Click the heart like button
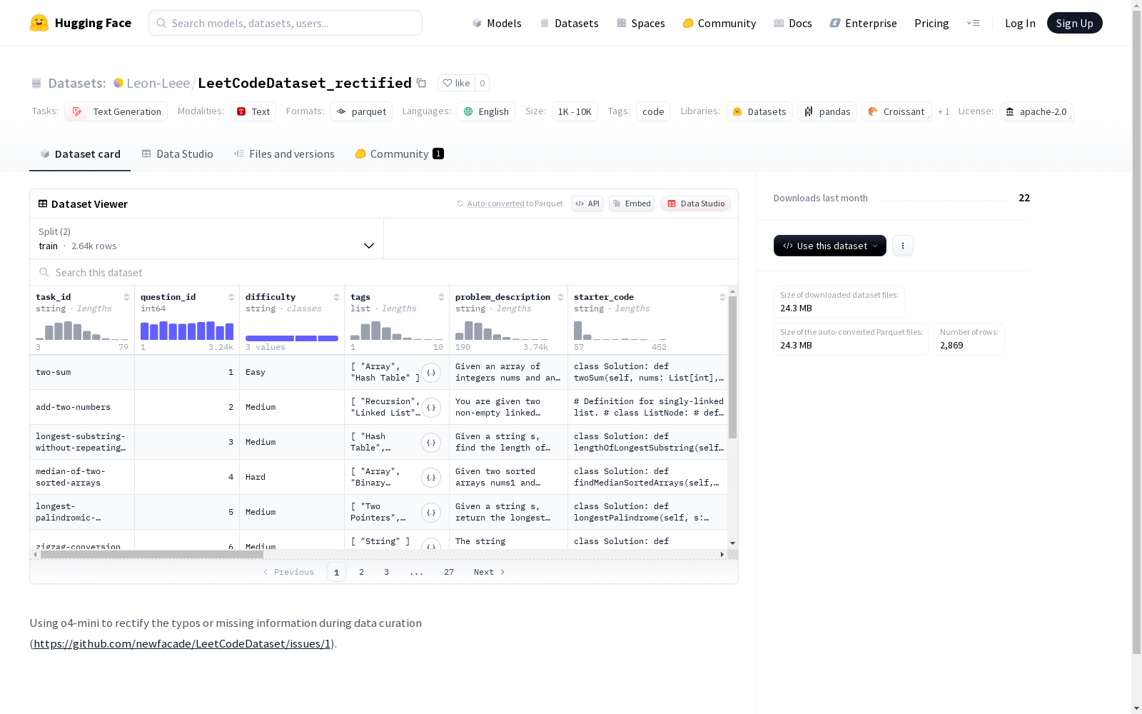Screen dimensions: 1142x714 456,83
